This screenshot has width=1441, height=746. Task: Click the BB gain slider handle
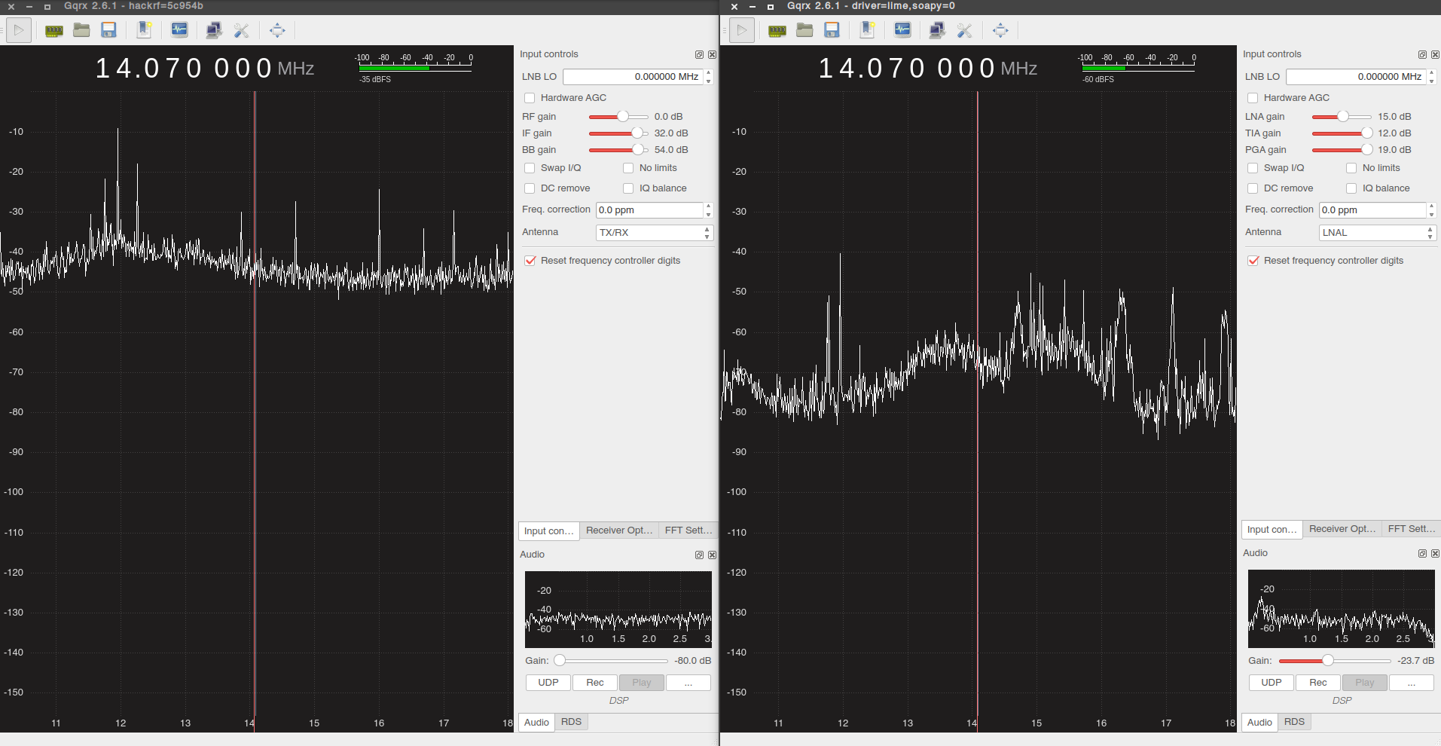pyautogui.click(x=638, y=150)
